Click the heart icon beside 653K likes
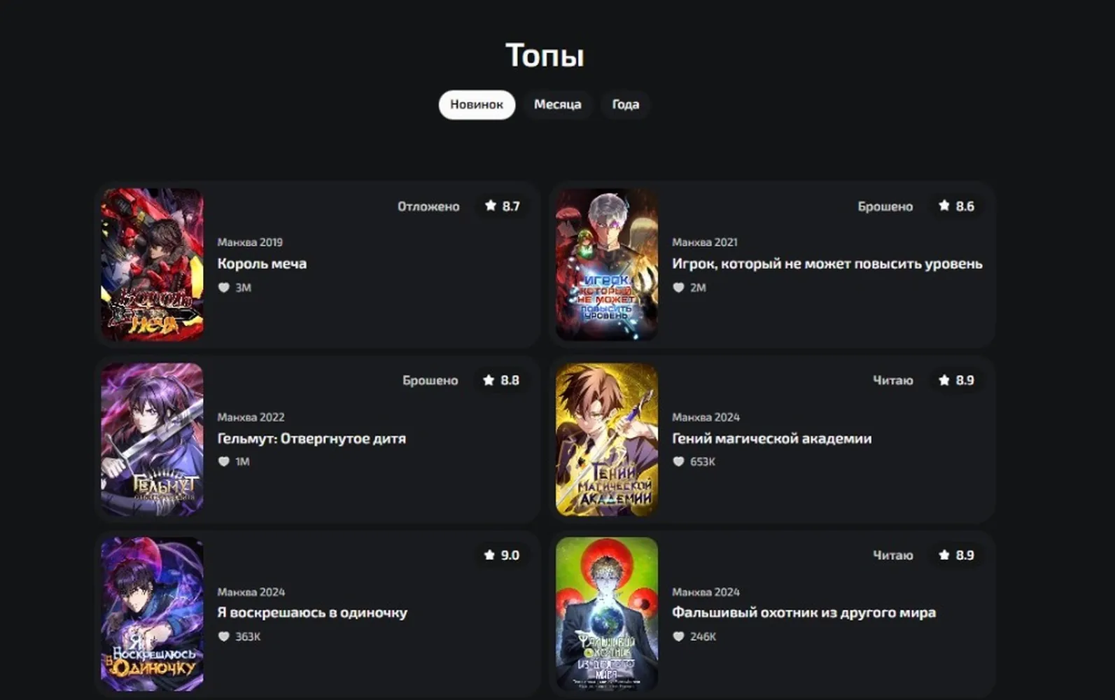The height and width of the screenshot is (700, 1115). (678, 462)
